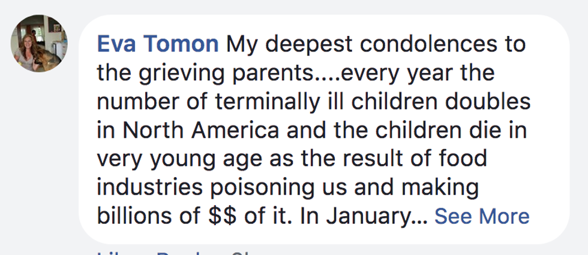Image resolution: width=588 pixels, height=255 pixels.
Task: Click the Reply link below the comment
Action: click(181, 252)
